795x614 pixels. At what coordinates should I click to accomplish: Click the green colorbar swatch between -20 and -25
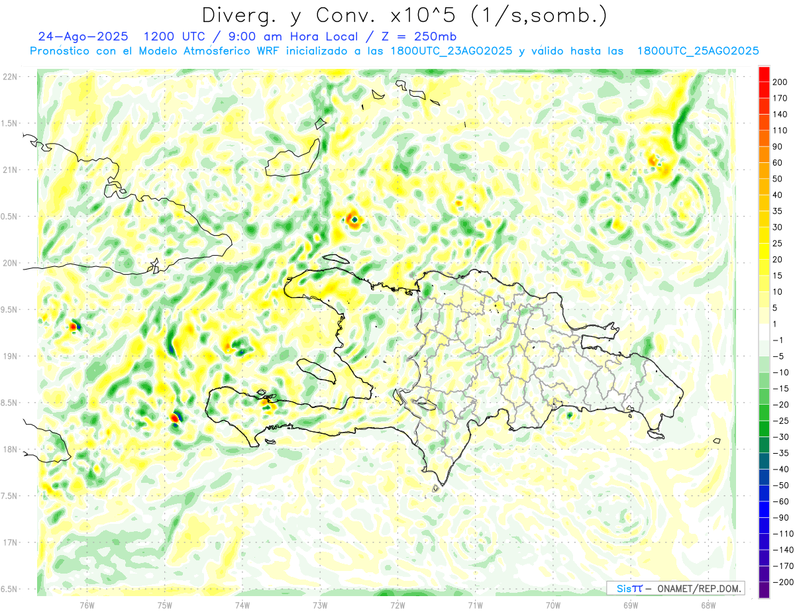[764, 413]
